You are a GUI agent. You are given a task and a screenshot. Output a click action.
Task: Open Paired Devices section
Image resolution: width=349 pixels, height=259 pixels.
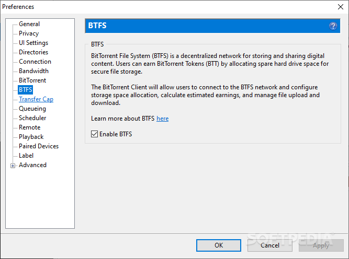tap(39, 146)
